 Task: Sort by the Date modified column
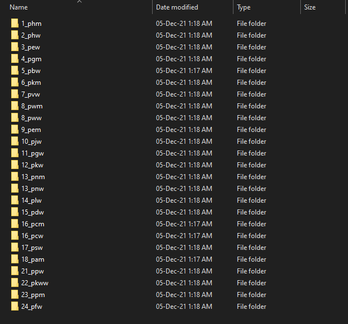177,8
